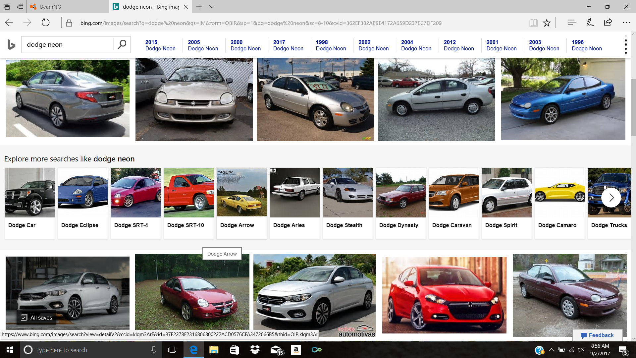The width and height of the screenshot is (636, 358).
Task: Open Dodge SRT-4 related search
Action: pyautogui.click(x=136, y=203)
